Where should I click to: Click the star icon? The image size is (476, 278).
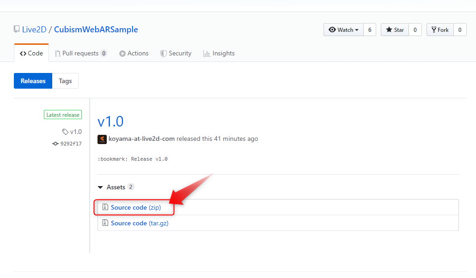(x=389, y=30)
